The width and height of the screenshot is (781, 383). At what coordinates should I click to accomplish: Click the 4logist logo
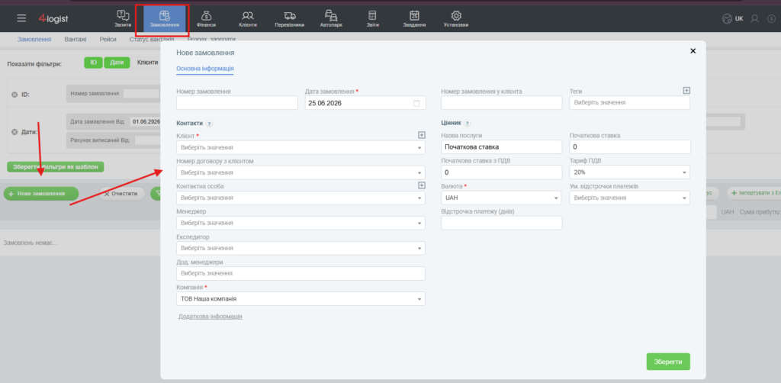53,18
